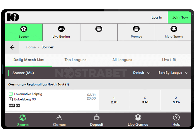Click Babelsberg 03 team name
Viewport: 195px width, 137px height.
click(x=25, y=99)
